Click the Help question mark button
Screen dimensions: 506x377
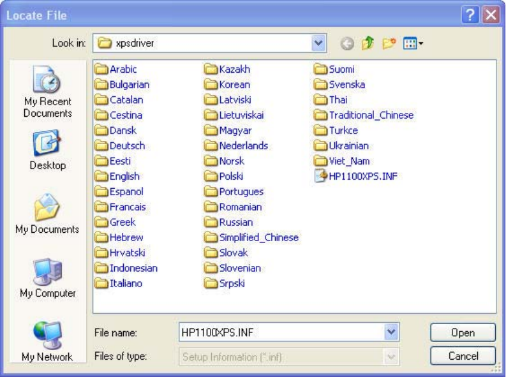tap(470, 15)
